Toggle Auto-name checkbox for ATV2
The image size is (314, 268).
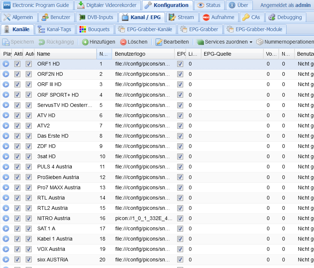[29, 126]
